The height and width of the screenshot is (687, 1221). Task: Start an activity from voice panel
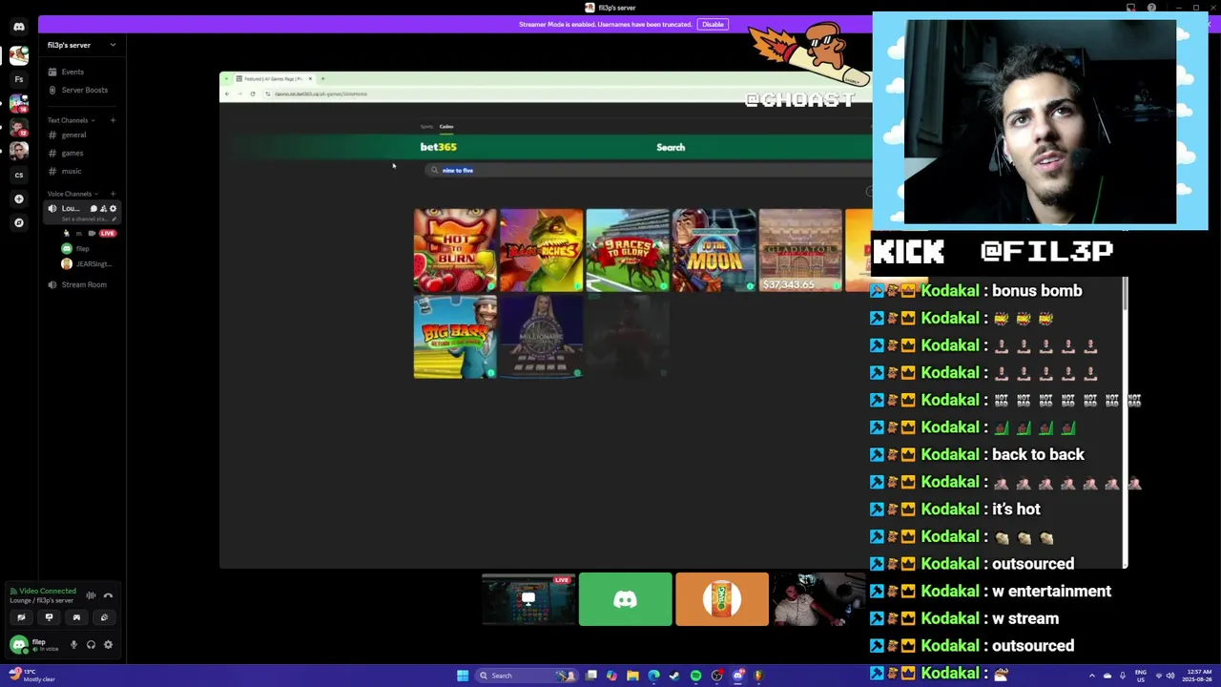click(76, 617)
